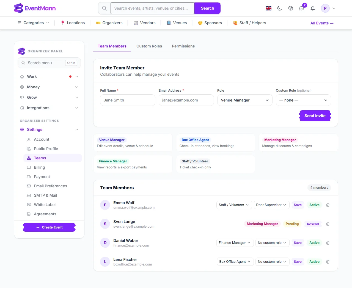Change Emma Wolf's Staff / Volunteer role dropdown
This screenshot has width=352, height=288.
tap(234, 205)
